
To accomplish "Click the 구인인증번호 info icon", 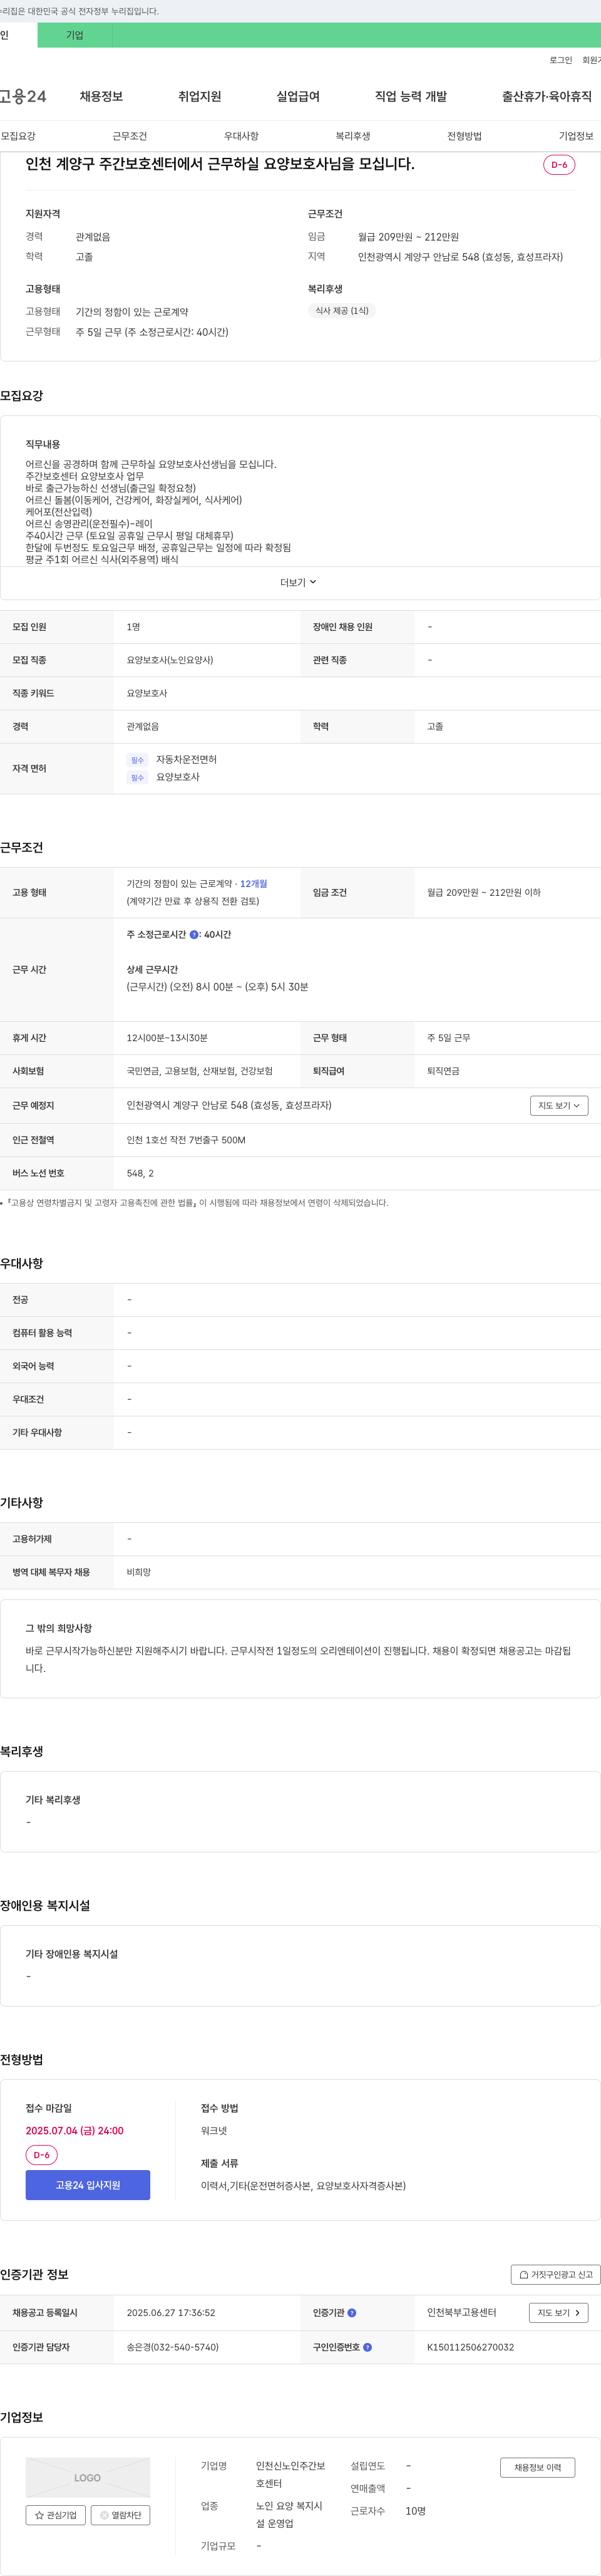I will click(367, 2347).
